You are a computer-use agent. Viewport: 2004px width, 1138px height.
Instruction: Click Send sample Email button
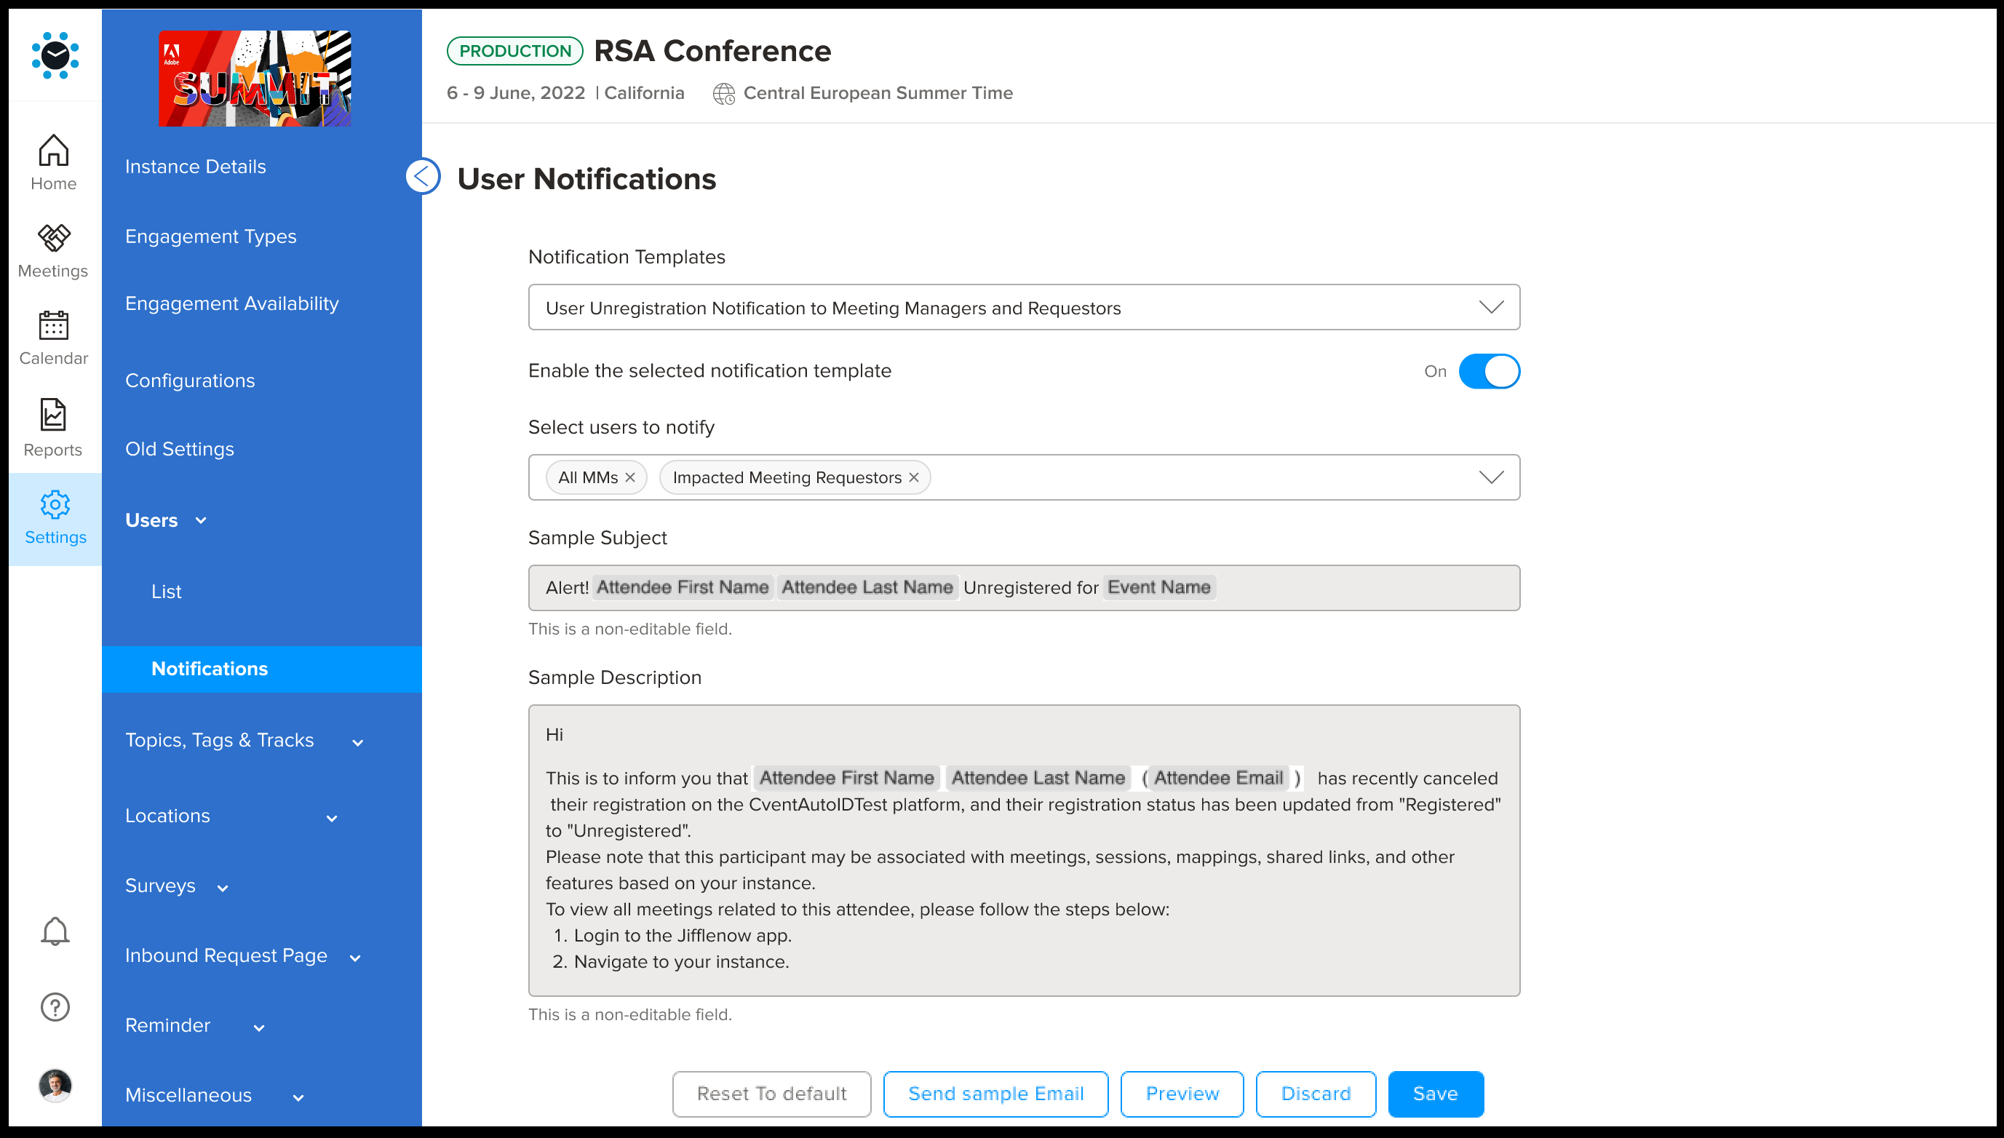[x=995, y=1094]
